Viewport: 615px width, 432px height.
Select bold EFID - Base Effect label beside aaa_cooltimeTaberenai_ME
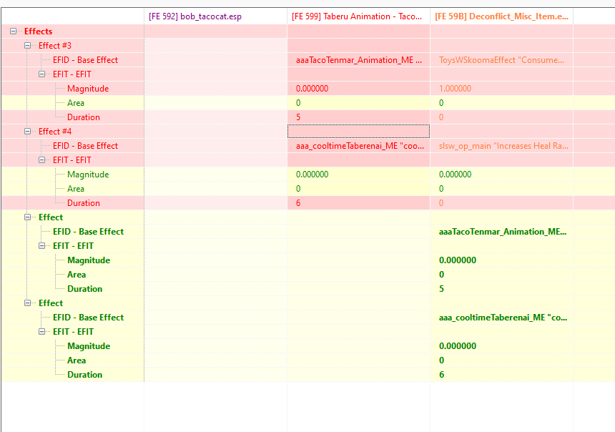click(88, 318)
